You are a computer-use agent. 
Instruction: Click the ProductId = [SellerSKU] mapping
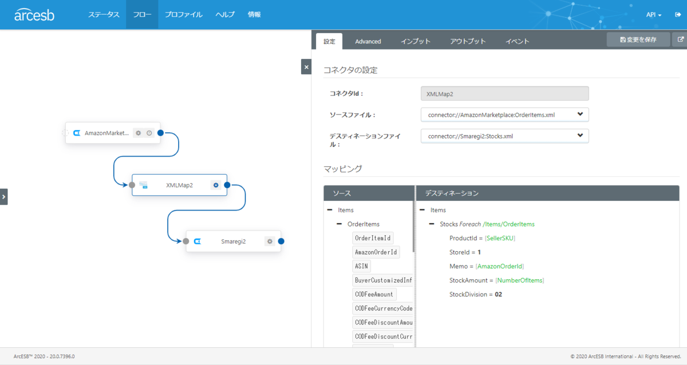[x=483, y=238]
